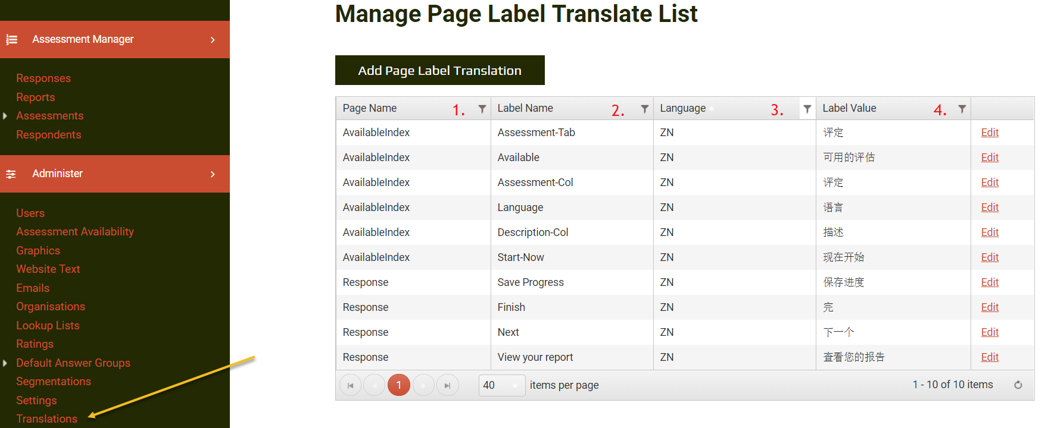The image size is (1045, 428).
Task: Edit the View your report translation row
Action: click(990, 357)
